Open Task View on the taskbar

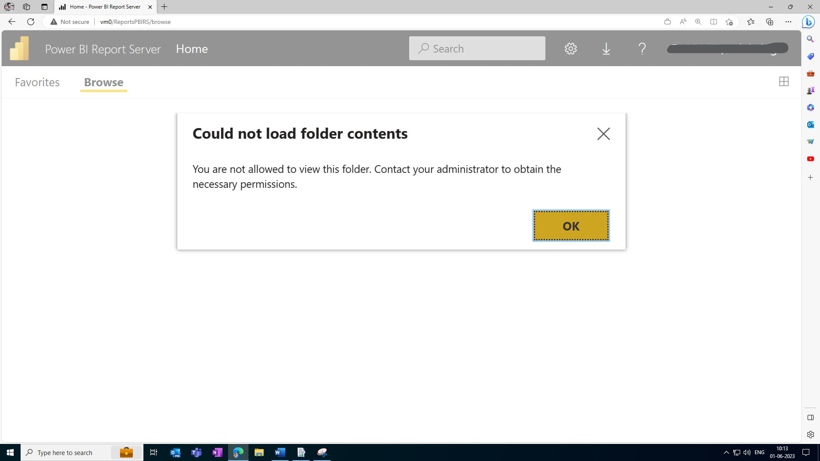pos(154,452)
